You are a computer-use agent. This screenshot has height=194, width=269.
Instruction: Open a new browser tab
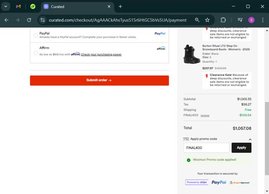pos(120,7)
